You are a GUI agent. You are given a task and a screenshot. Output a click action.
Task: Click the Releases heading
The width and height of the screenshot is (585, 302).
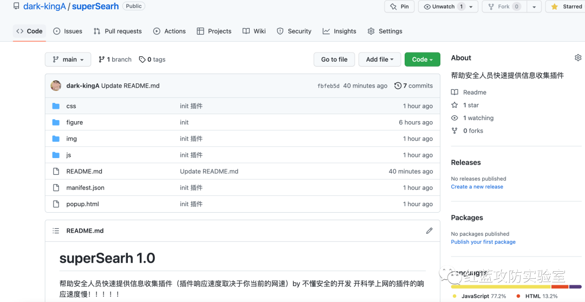click(x=466, y=162)
